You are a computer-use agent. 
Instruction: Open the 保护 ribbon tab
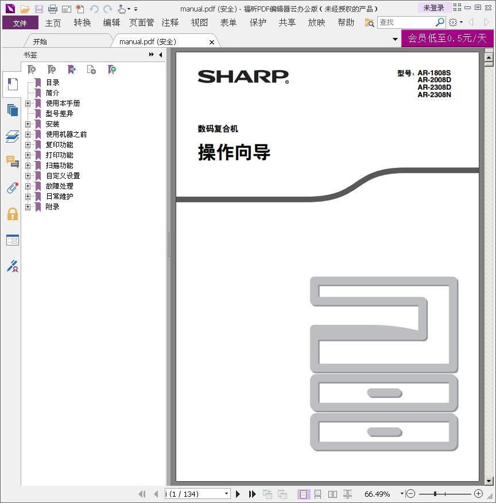(x=258, y=23)
